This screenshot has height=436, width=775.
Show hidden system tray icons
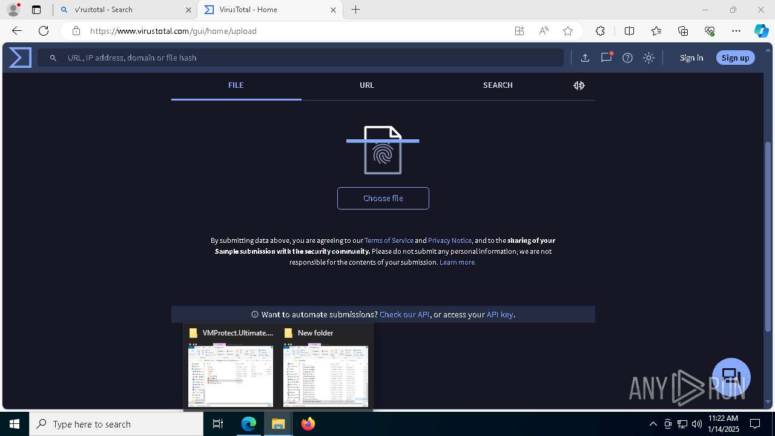pos(653,424)
